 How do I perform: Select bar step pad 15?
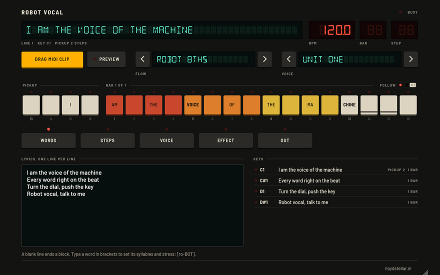[x=388, y=105]
